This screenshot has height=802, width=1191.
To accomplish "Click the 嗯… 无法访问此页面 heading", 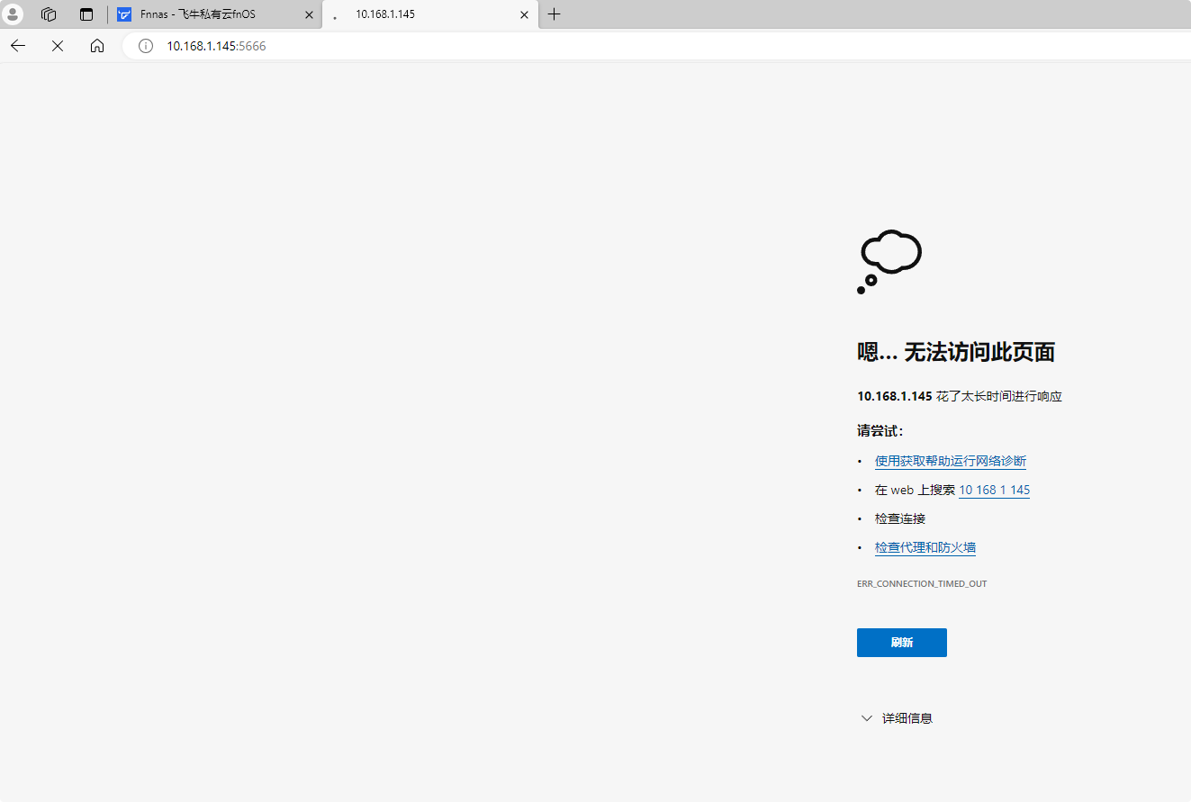I will pyautogui.click(x=956, y=352).
